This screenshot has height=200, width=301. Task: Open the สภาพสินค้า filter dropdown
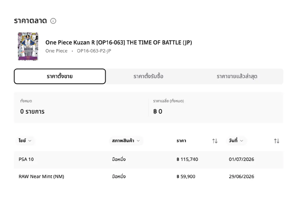click(126, 141)
